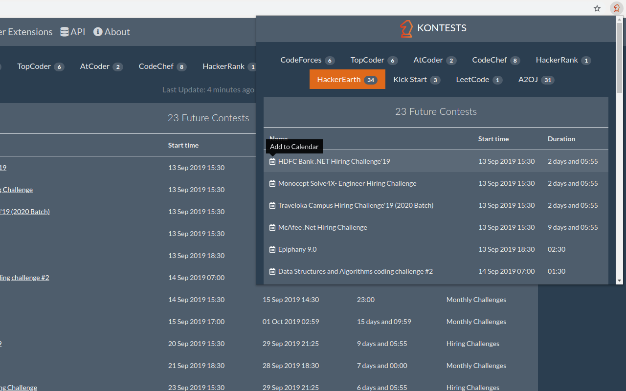Click the Start time header on background page
Viewport: 626px width, 391px height.
[183, 145]
